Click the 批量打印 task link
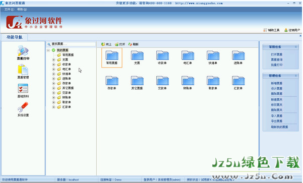303x183 pixels. pyautogui.click(x=276, y=65)
